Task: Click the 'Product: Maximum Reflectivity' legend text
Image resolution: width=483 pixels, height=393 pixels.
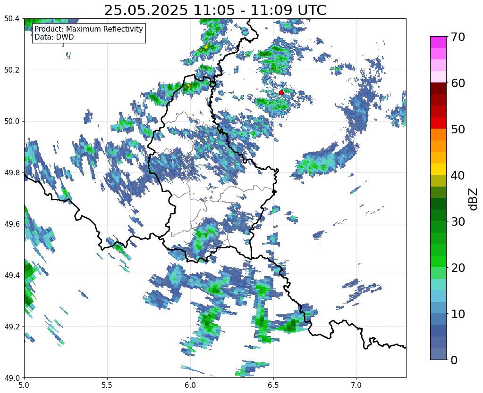Action: click(x=89, y=29)
